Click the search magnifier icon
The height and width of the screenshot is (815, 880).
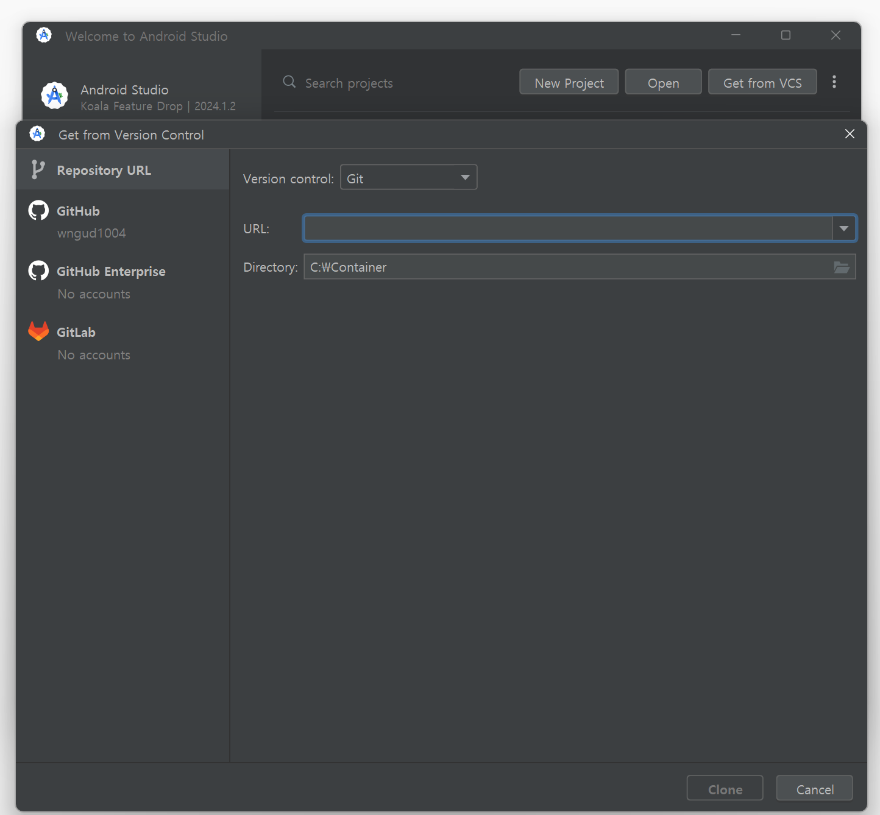[x=289, y=82]
